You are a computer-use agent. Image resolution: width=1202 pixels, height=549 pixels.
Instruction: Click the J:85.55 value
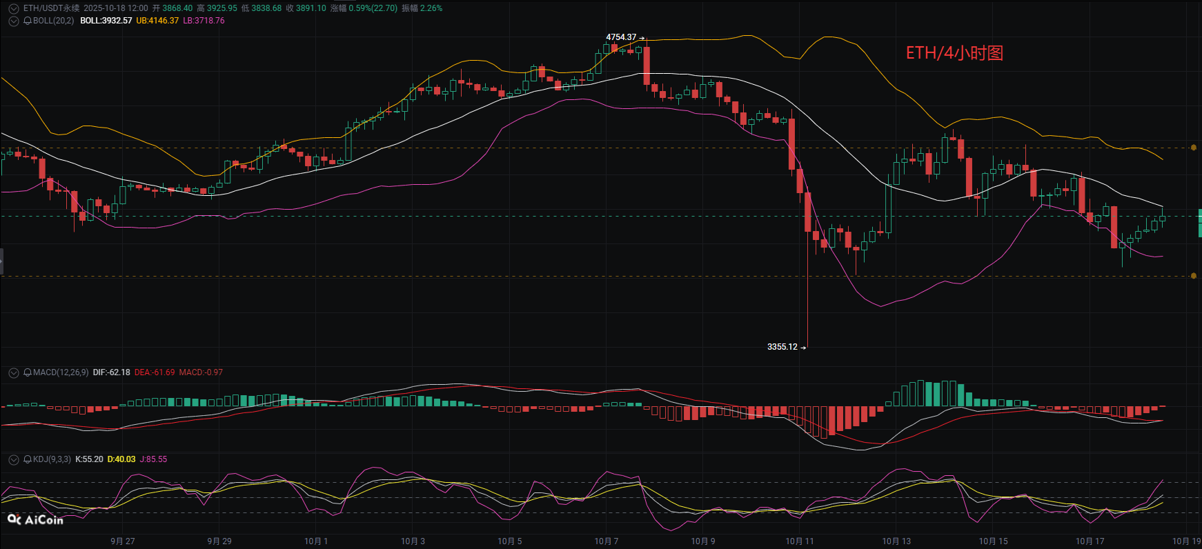[x=153, y=459]
